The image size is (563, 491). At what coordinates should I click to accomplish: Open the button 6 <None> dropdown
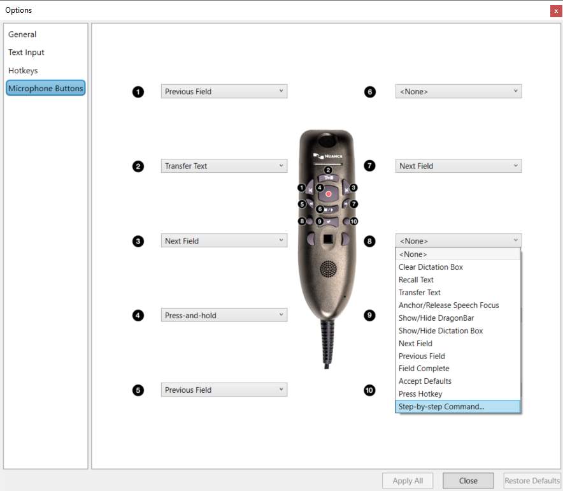[x=515, y=92]
